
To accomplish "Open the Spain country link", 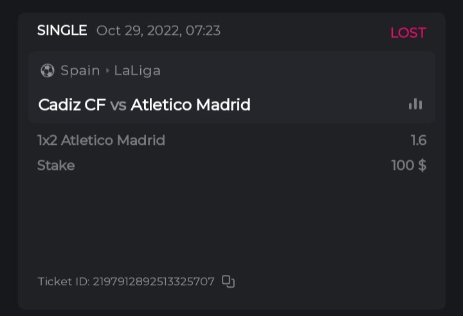I will pos(80,71).
